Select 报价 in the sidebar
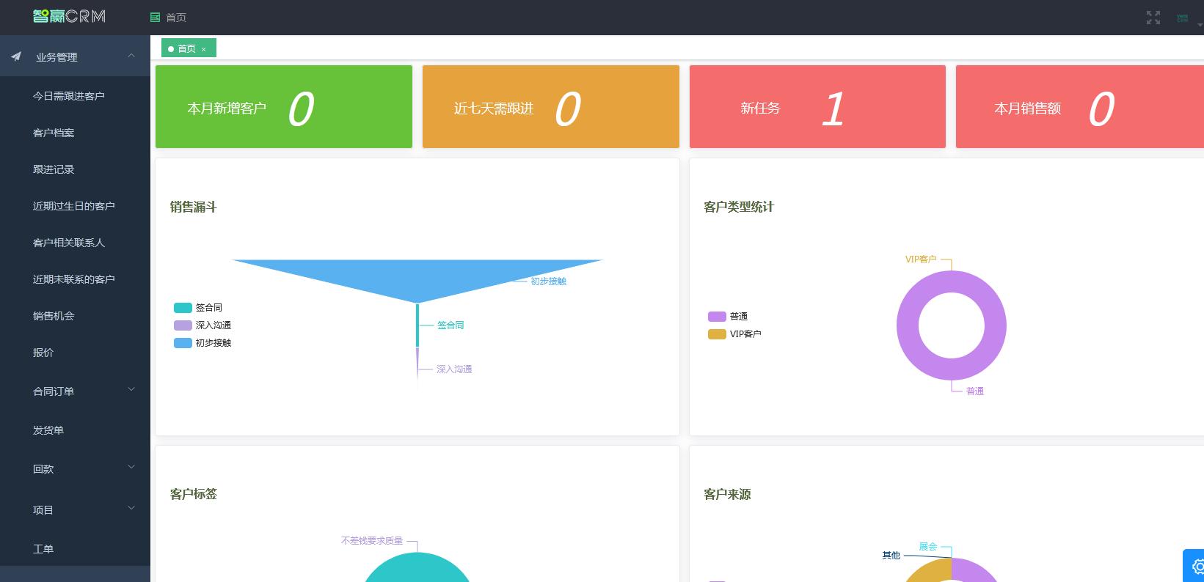 pyautogui.click(x=43, y=353)
